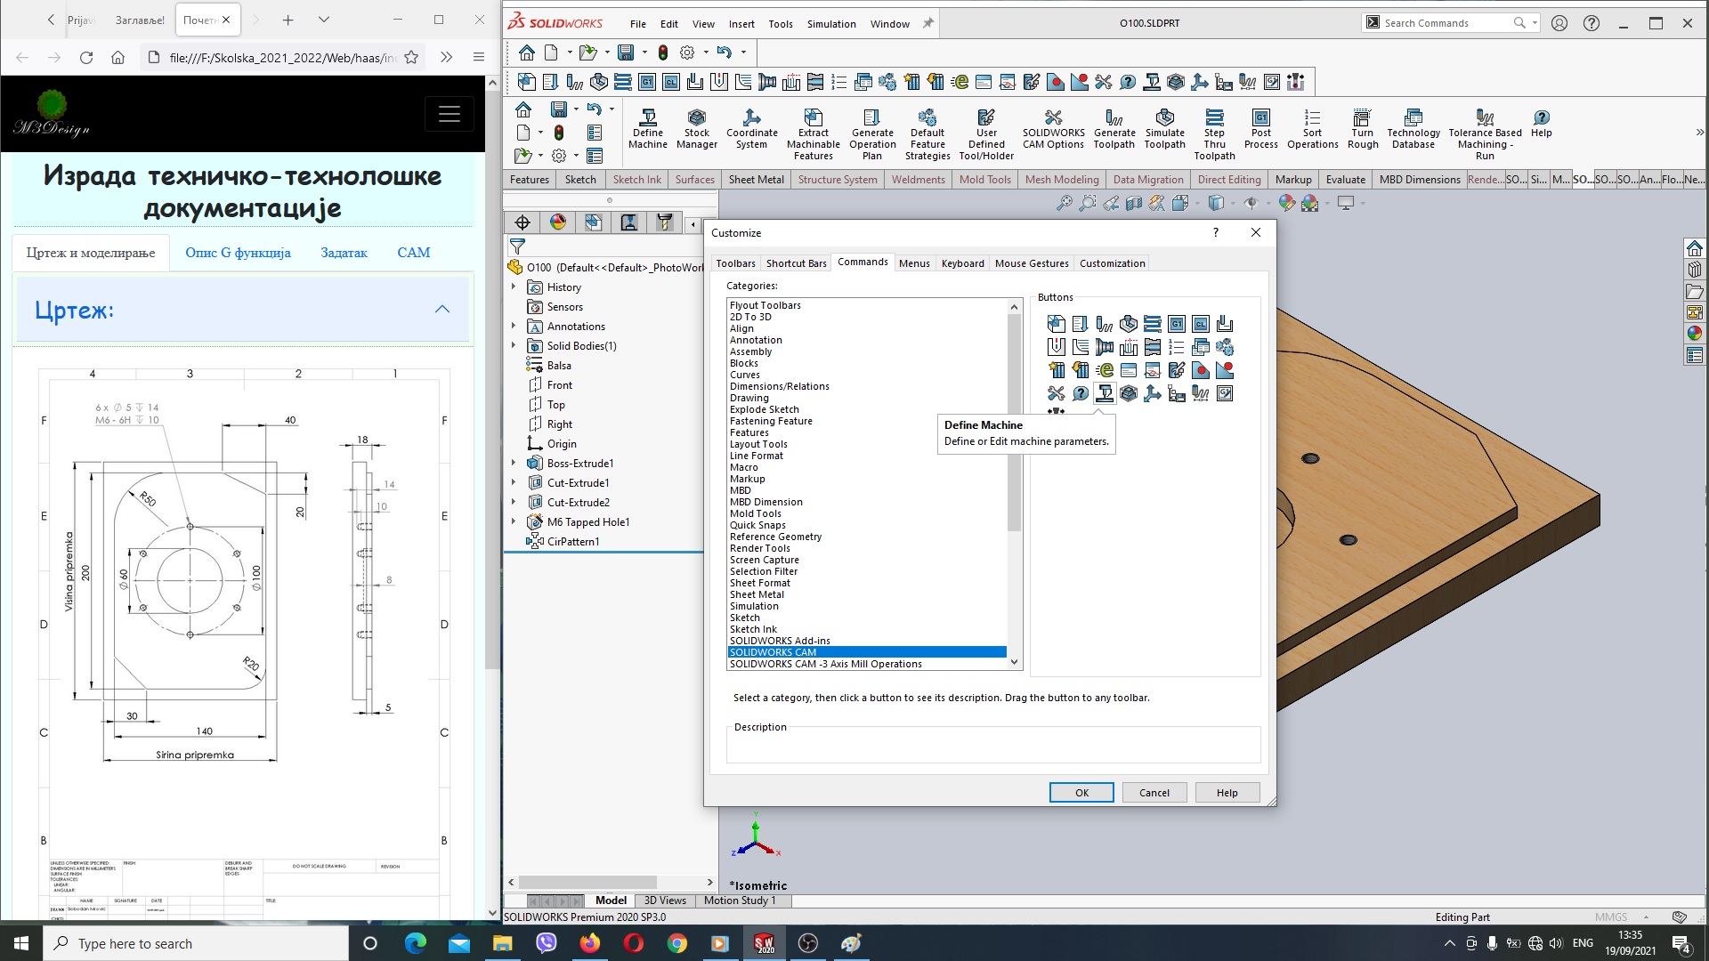1709x961 pixels.
Task: Click SOLIDWORKS app in Windows taskbar
Action: 764,943
